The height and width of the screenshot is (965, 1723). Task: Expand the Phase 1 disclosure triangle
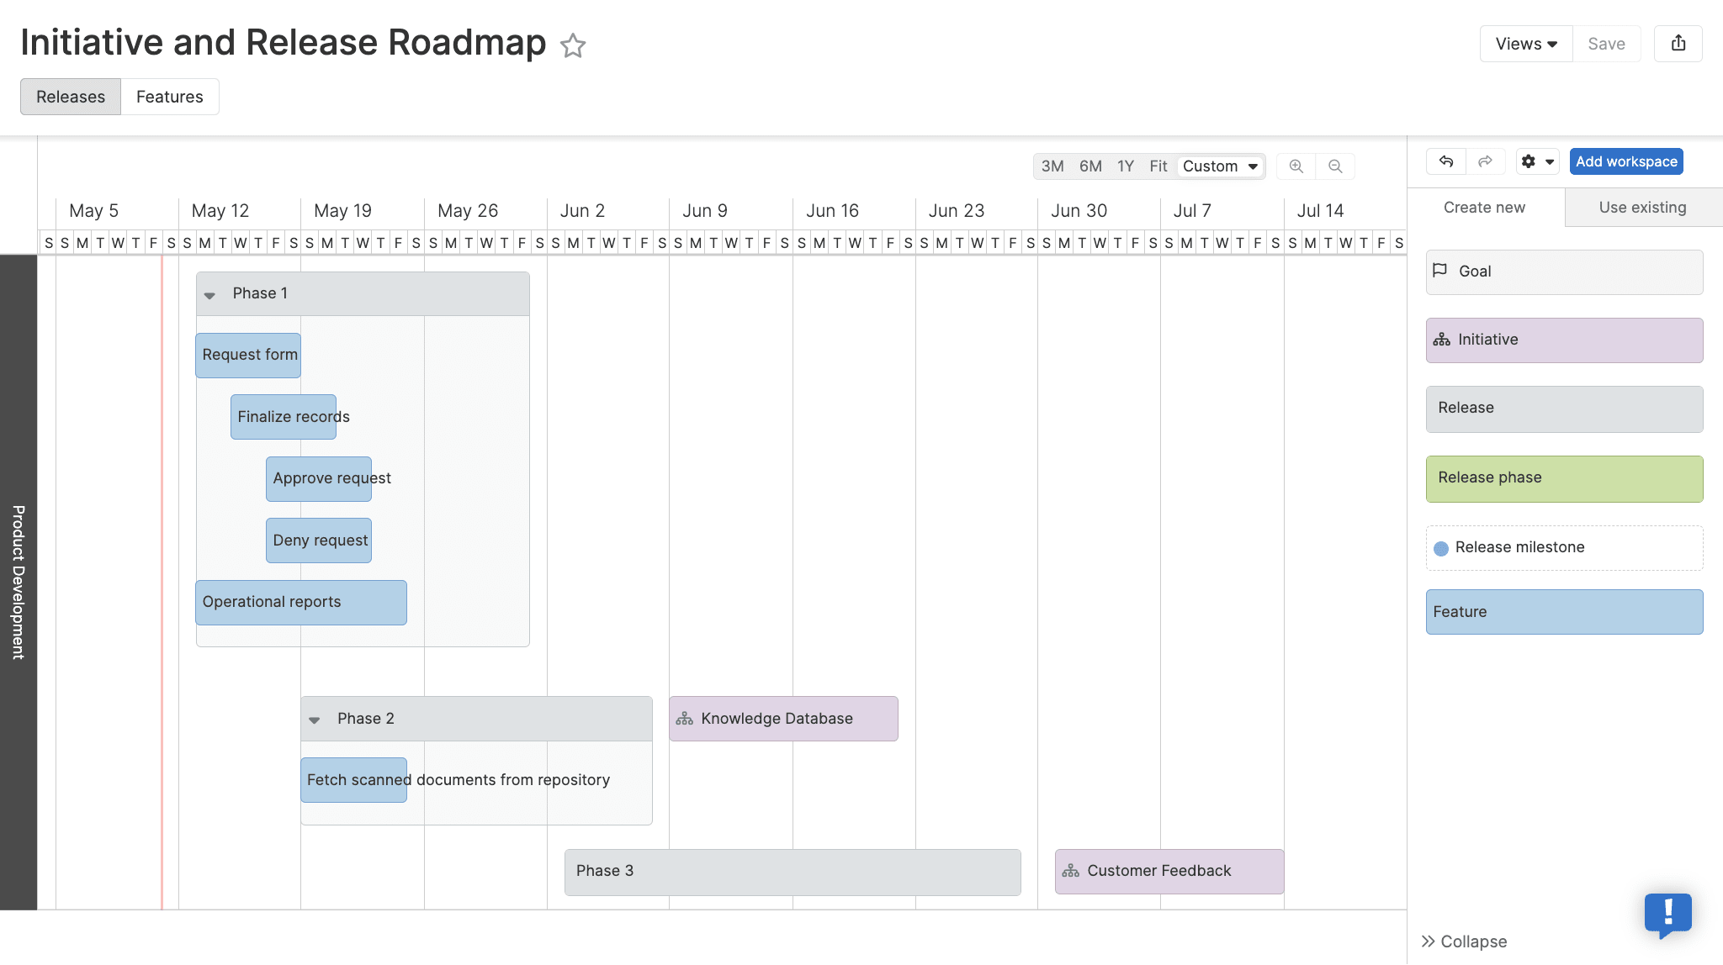pyautogui.click(x=209, y=293)
